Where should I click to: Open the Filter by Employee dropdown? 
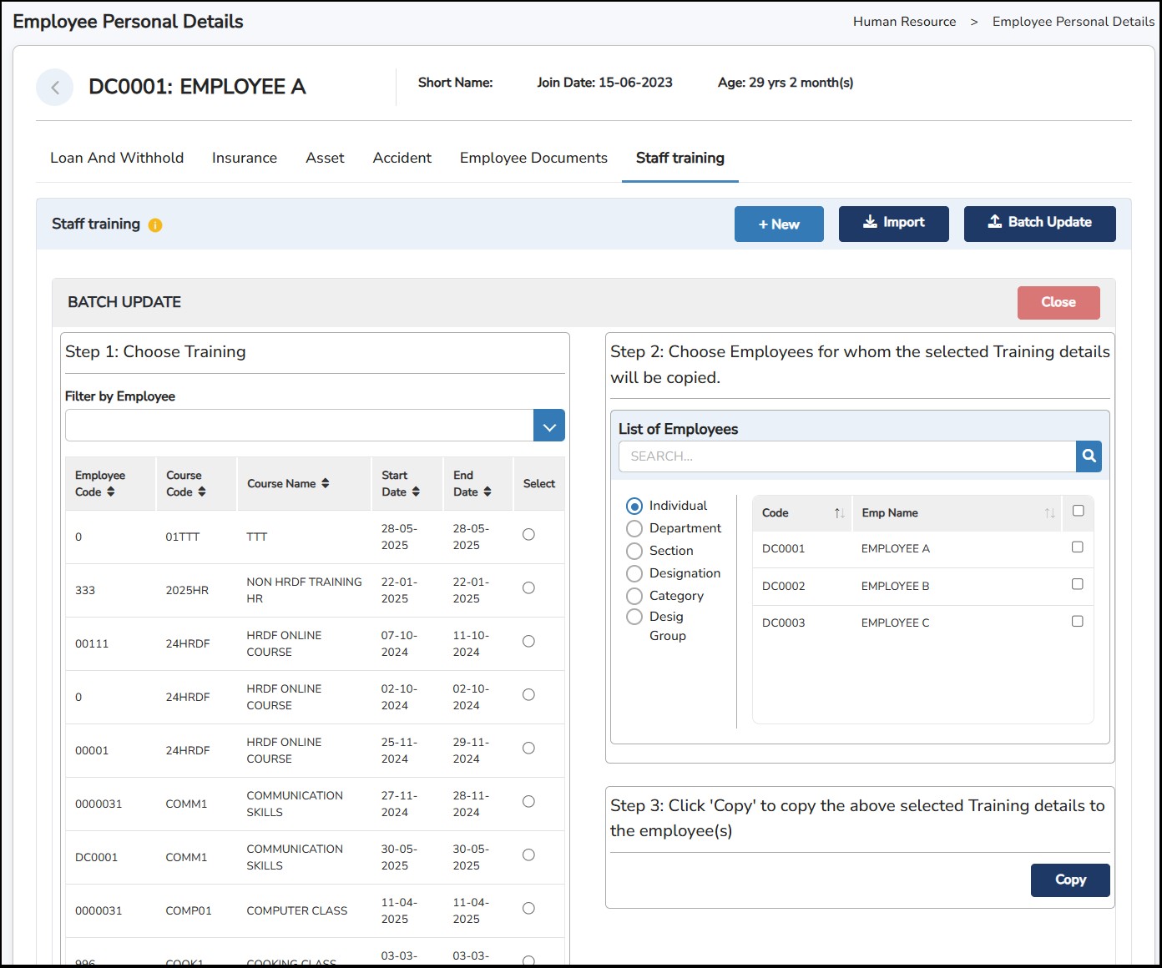[548, 426]
